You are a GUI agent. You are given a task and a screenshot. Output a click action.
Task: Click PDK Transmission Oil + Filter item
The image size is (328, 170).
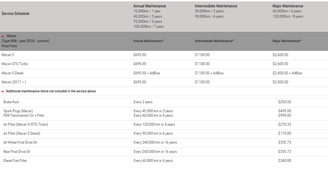click(24, 116)
